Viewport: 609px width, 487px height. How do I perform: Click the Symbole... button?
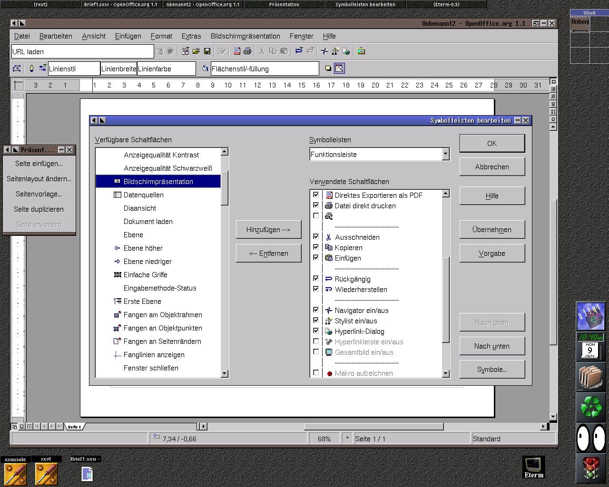tap(492, 370)
